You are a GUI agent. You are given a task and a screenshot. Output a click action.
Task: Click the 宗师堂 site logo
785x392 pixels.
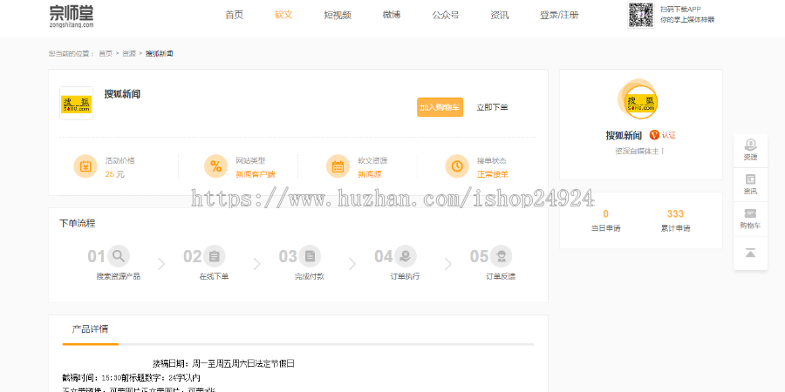point(72,16)
